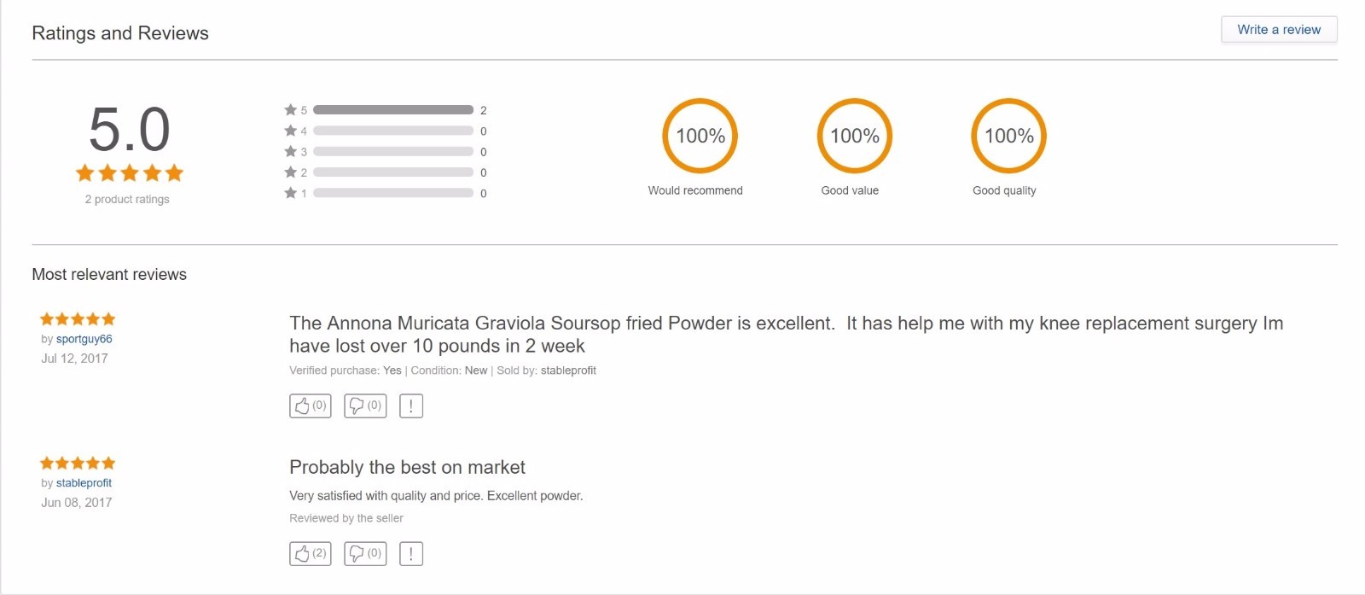
Task: Click the Good quality 100% circle
Action: pos(1008,136)
